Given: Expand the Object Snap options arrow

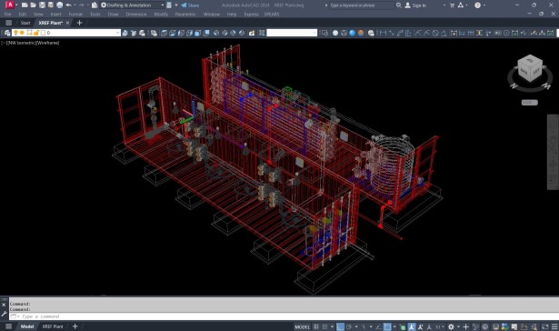Looking at the screenshot, I should 394,326.
